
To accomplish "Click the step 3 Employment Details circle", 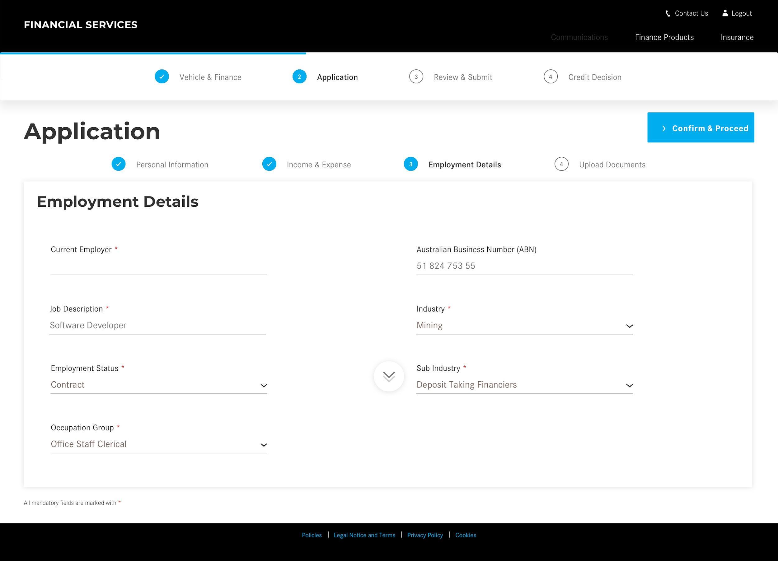I will pos(410,164).
